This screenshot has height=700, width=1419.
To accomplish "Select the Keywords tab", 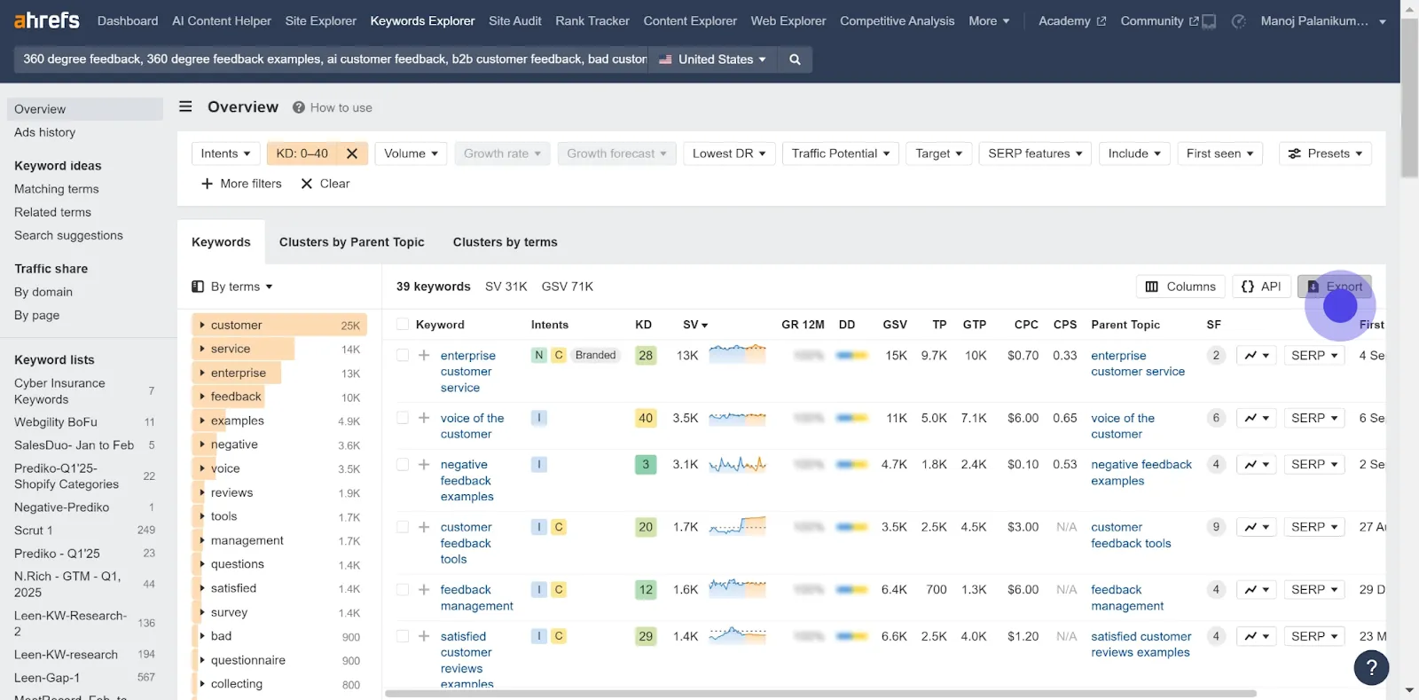I will click(221, 242).
